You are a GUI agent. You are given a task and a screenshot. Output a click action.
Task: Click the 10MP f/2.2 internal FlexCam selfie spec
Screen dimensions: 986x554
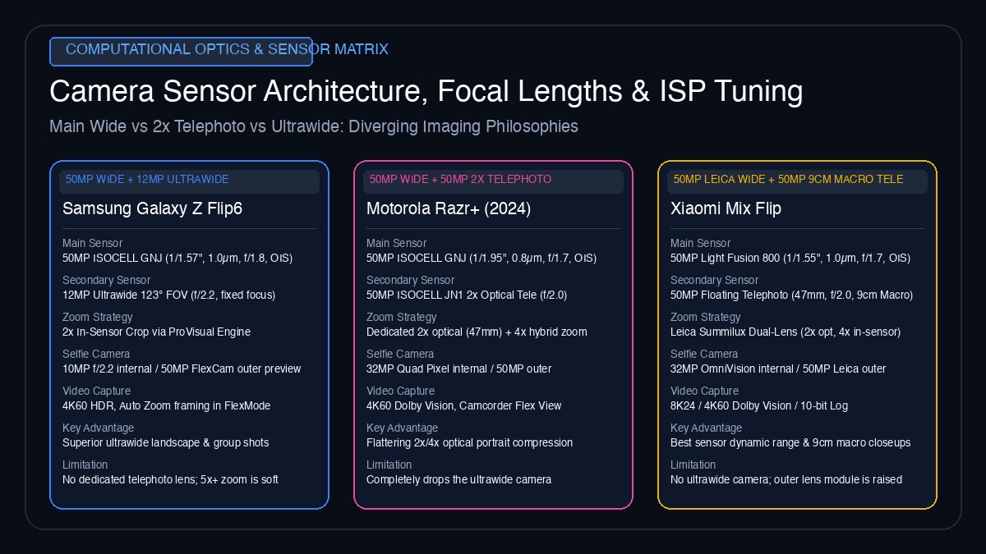point(182,369)
